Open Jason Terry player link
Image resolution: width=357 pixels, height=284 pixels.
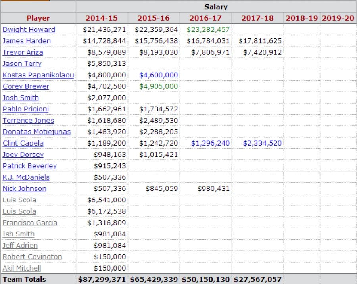[x=22, y=64]
